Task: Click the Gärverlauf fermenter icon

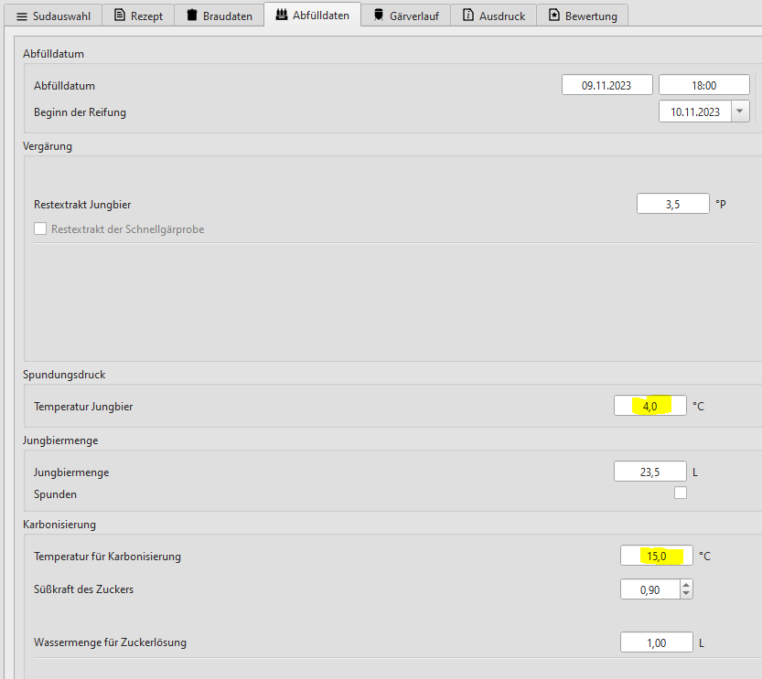Action: coord(378,16)
